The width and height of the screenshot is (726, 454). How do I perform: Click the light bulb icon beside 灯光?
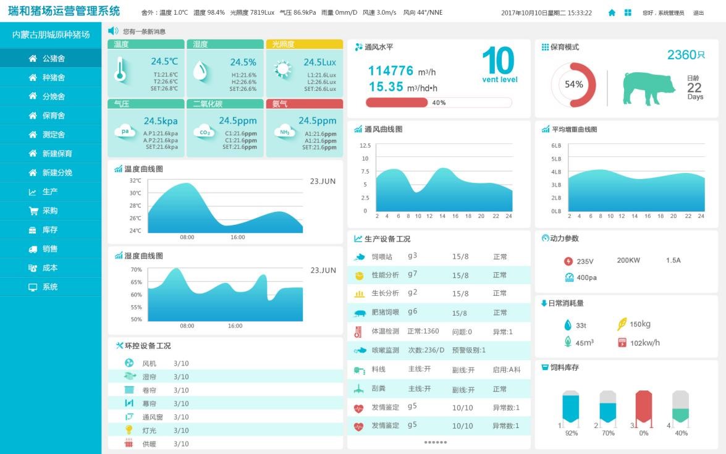[x=129, y=430]
